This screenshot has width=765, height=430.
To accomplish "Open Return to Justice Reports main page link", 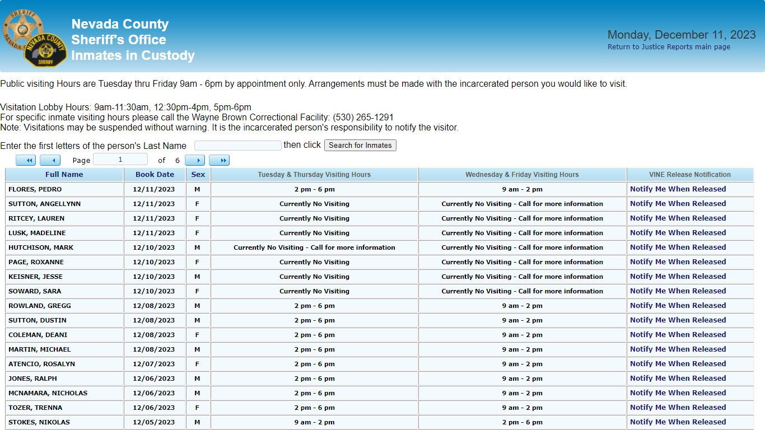I will (669, 47).
